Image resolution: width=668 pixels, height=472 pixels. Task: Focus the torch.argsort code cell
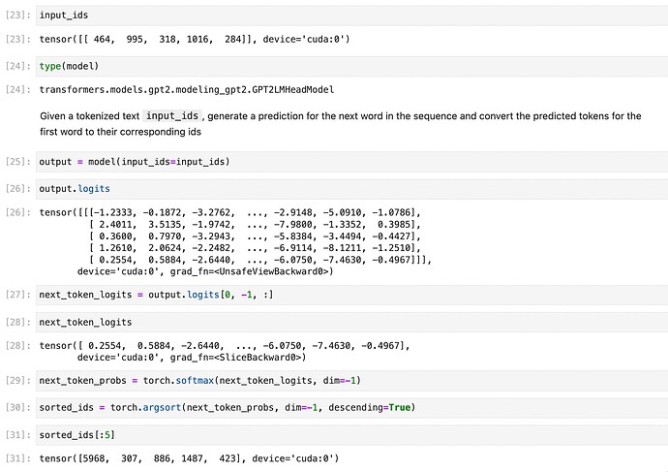tap(349, 408)
